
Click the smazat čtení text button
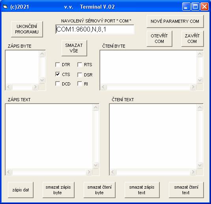[x=186, y=190]
